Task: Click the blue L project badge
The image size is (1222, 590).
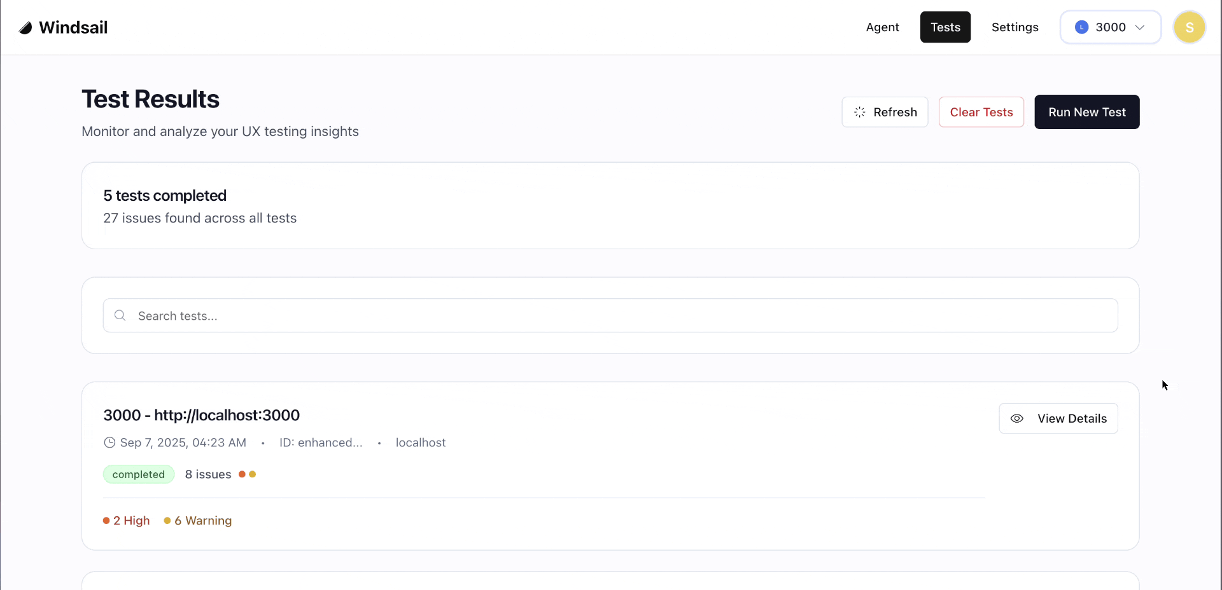Action: (x=1081, y=27)
